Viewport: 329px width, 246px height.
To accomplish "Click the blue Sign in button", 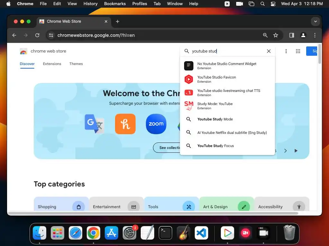I will click(312, 51).
